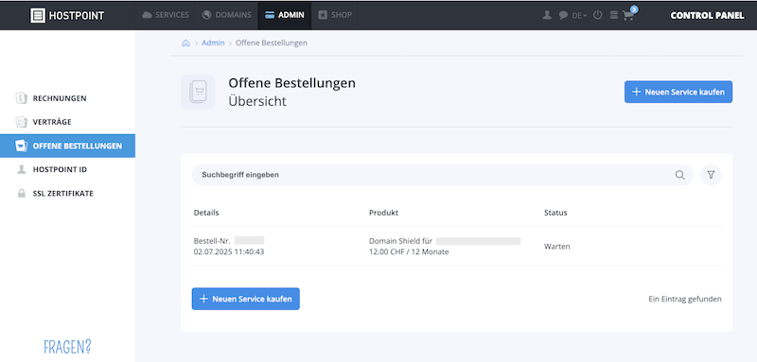Select the Admin tab
The height and width of the screenshot is (362, 757).
point(285,15)
